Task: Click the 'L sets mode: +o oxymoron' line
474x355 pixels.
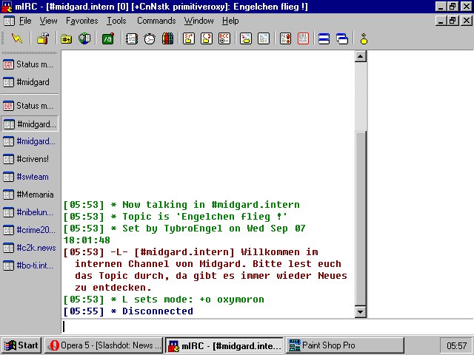Action: (x=164, y=300)
